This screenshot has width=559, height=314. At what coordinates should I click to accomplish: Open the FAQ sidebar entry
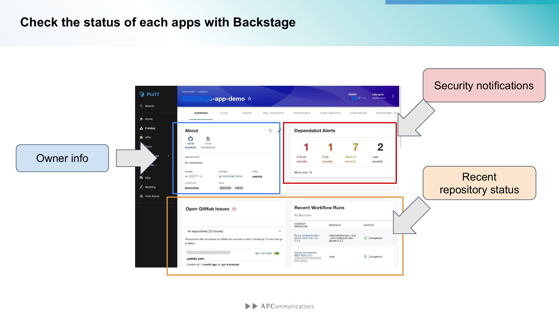tap(145, 178)
